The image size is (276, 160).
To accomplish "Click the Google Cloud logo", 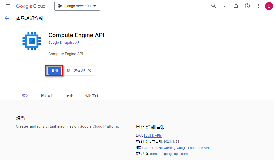I will (31, 6).
